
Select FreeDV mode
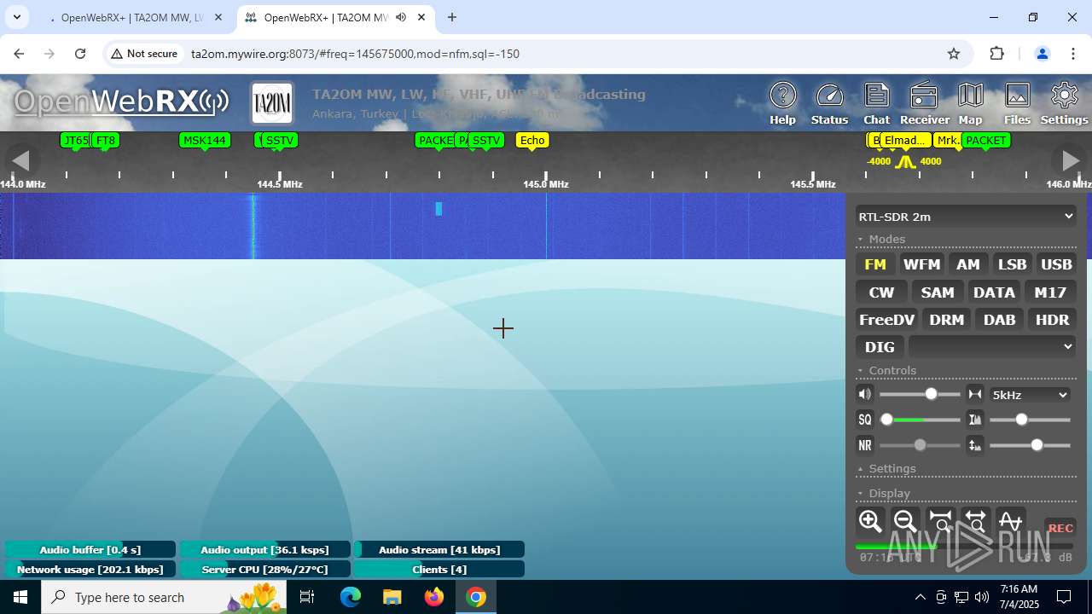click(886, 320)
